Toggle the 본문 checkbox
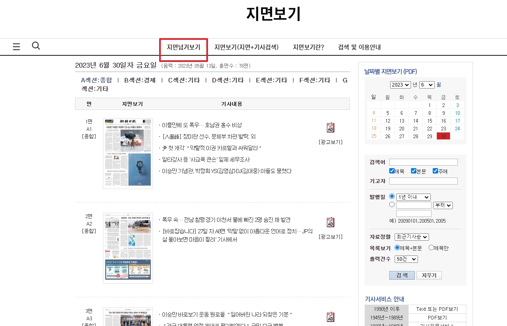The height and width of the screenshot is (326, 507). click(413, 171)
